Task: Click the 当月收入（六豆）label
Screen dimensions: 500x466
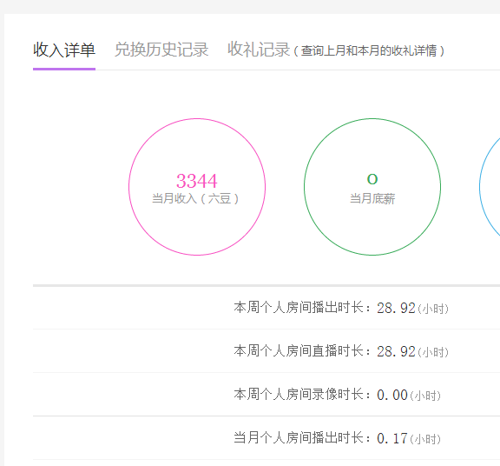Action: coord(195,199)
